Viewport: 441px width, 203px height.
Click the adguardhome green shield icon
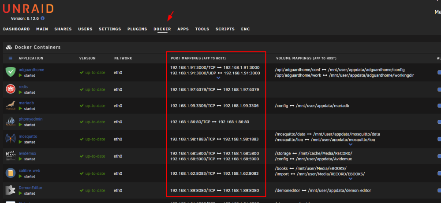pos(11,72)
